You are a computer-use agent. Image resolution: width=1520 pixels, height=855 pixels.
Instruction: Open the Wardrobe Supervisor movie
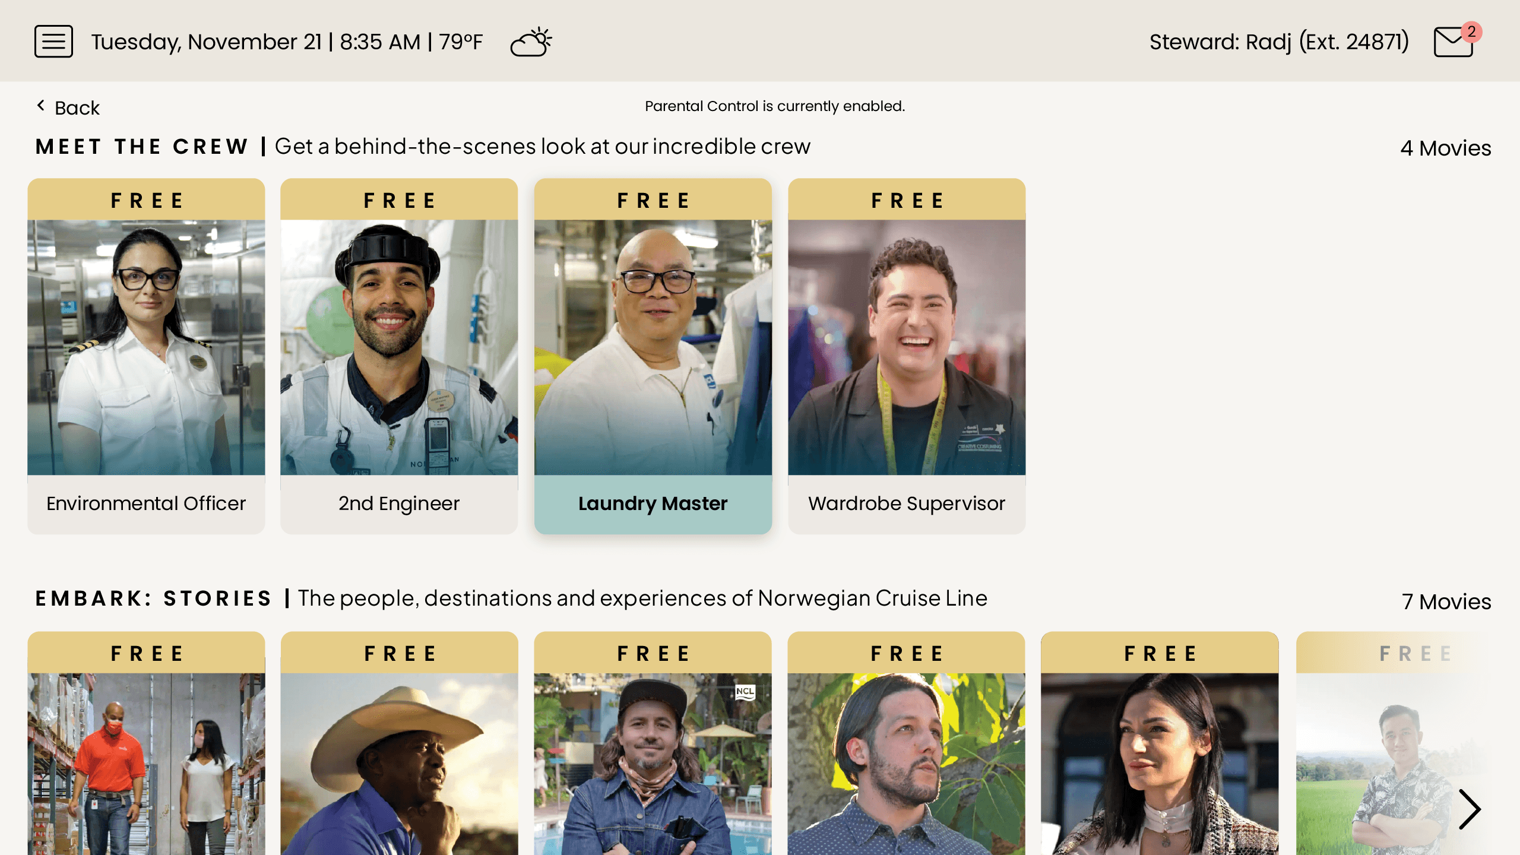(x=907, y=356)
